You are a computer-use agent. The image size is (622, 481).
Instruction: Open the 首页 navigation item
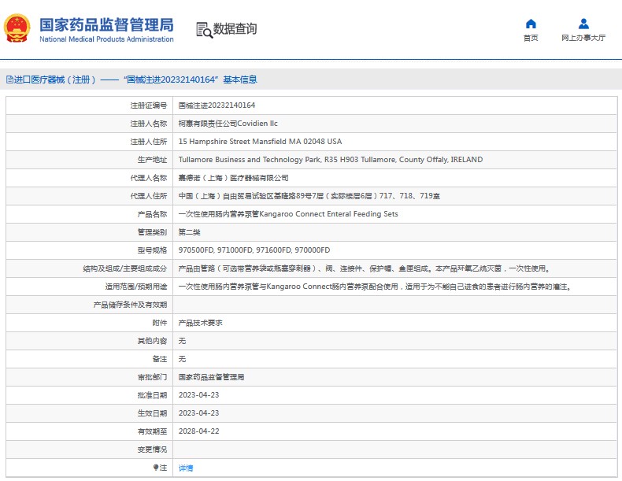(531, 38)
